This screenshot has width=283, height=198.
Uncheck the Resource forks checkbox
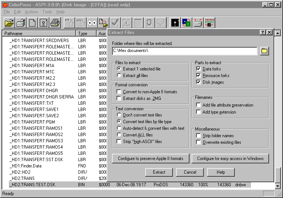pyautogui.click(x=213, y=76)
